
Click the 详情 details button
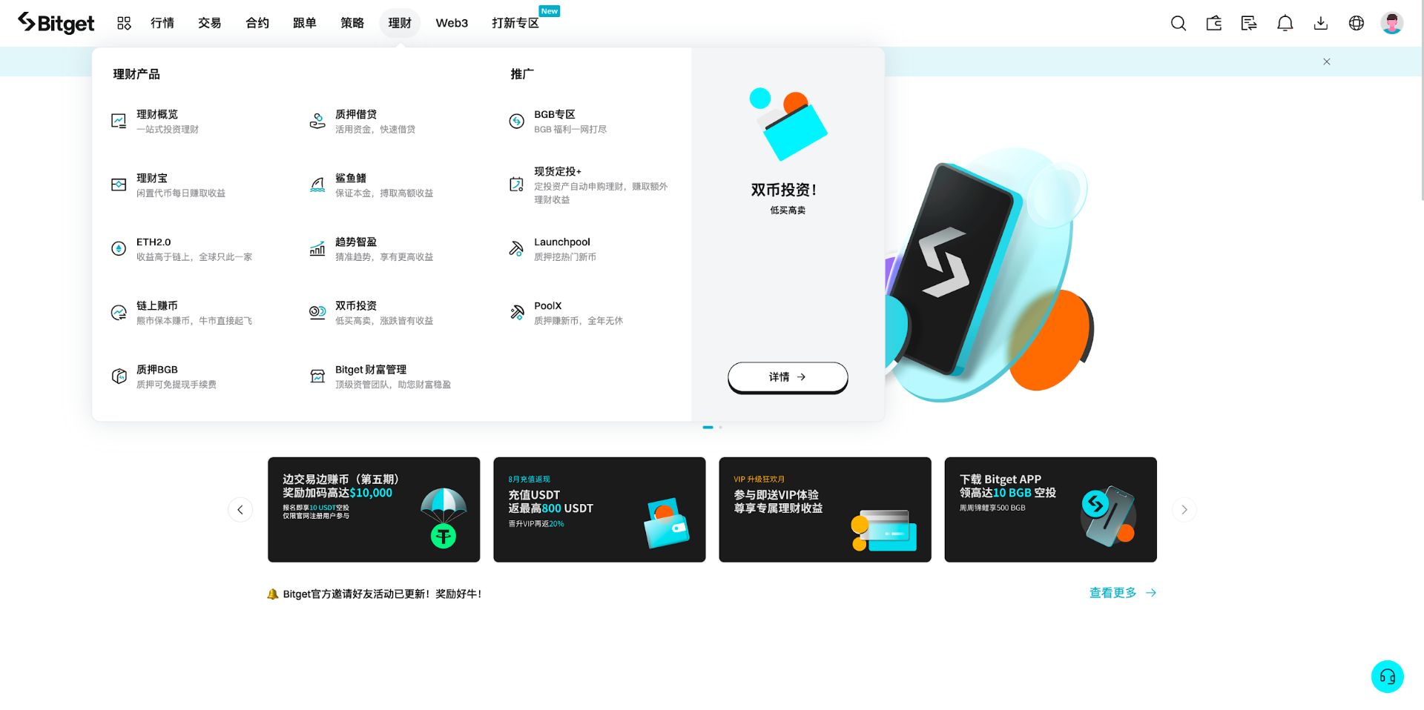[788, 377]
